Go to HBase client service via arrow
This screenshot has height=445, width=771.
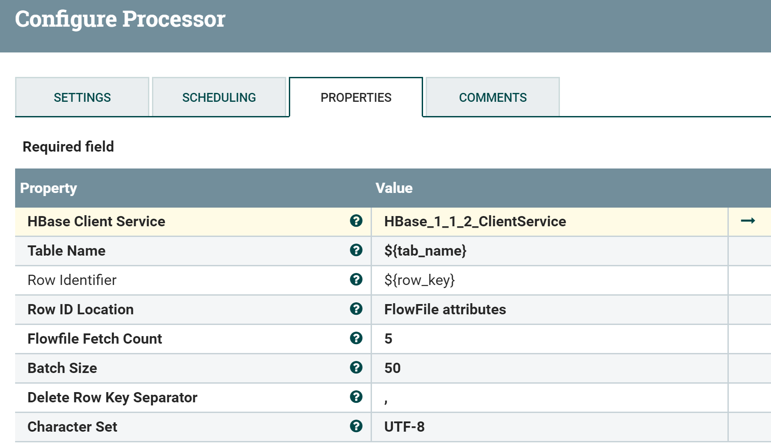(x=748, y=221)
